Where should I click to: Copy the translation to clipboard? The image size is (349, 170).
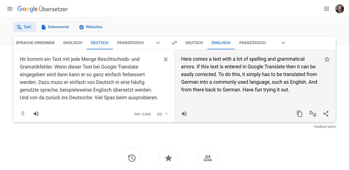(x=300, y=114)
